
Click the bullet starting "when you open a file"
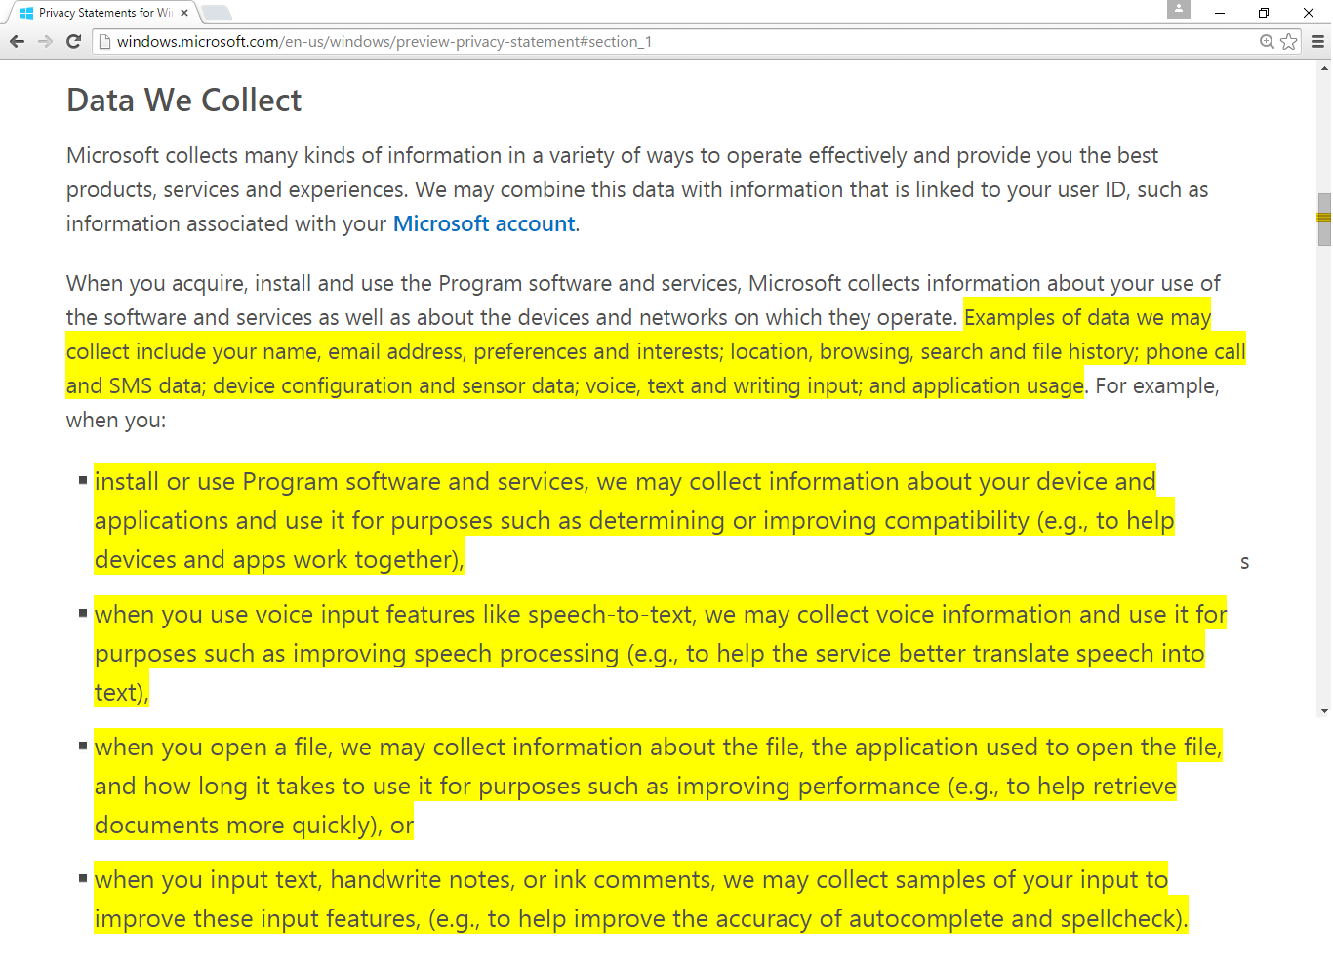[x=659, y=786]
